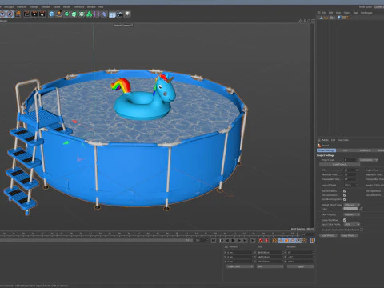Click the Subdivision Surface generator icon
This screenshot has height=288, width=384.
click(x=66, y=14)
